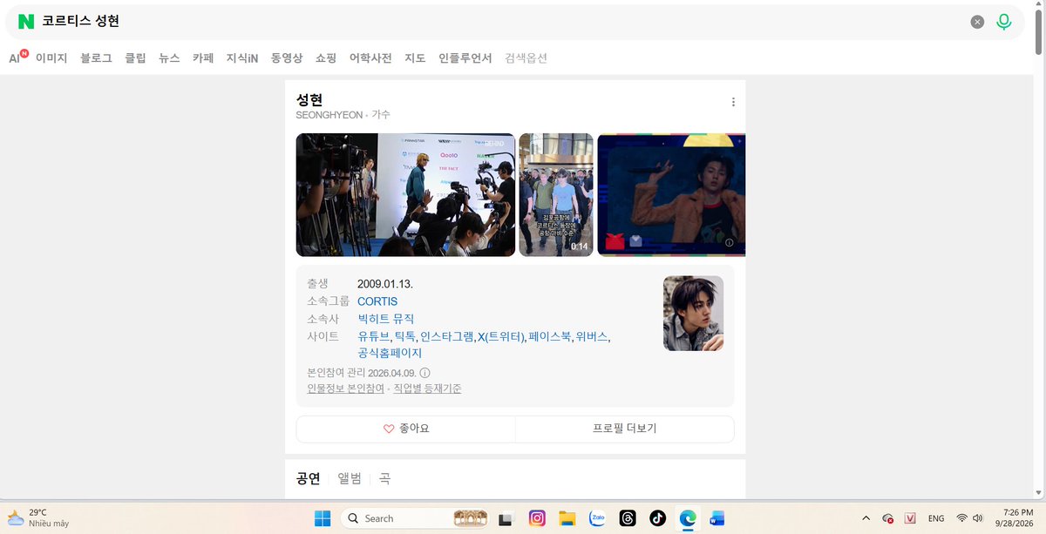This screenshot has width=1046, height=534.
Task: Open the Windows Start menu
Action: 323,518
